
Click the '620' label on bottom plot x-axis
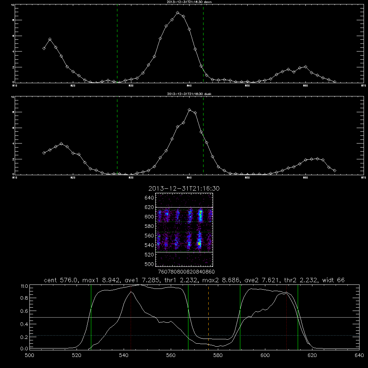[312, 355]
